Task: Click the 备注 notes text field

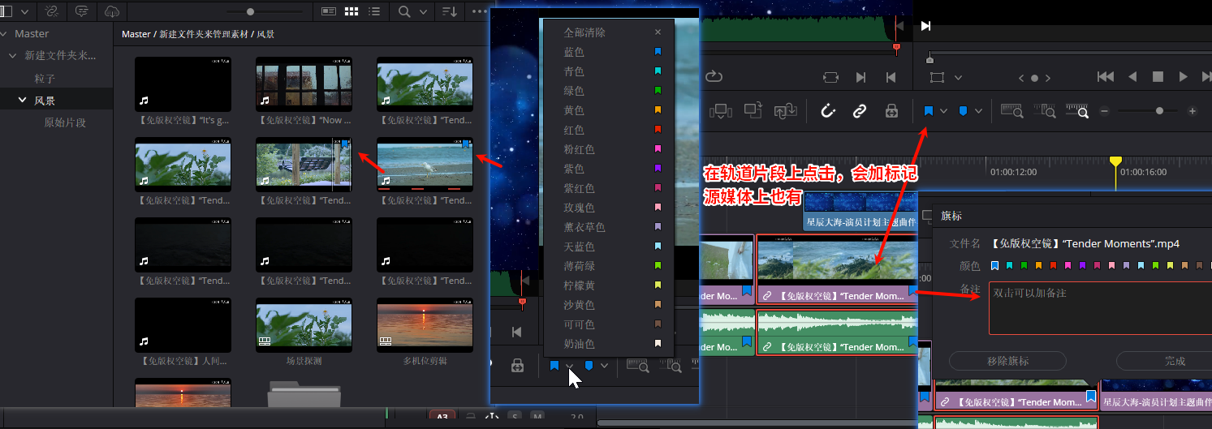Action: click(1100, 308)
